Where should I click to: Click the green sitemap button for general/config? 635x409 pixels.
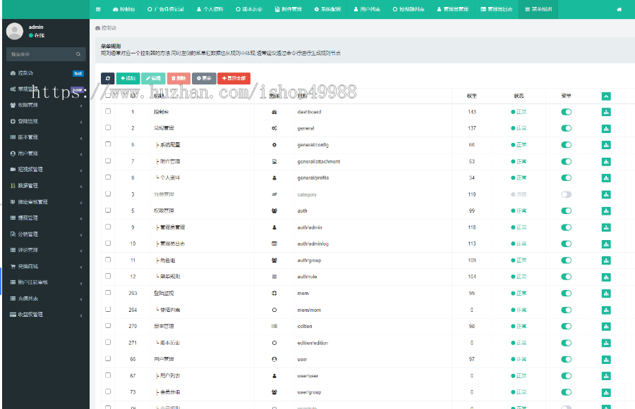606,145
